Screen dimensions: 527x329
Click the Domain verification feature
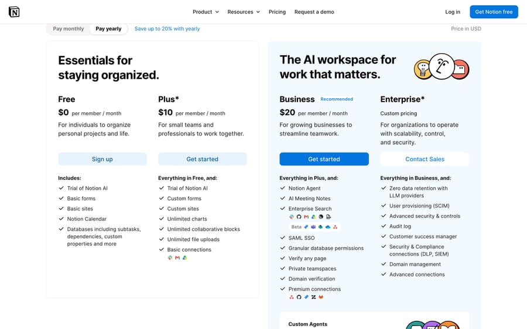(x=312, y=279)
